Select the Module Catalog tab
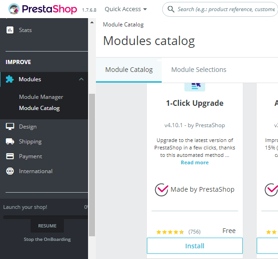 click(129, 70)
